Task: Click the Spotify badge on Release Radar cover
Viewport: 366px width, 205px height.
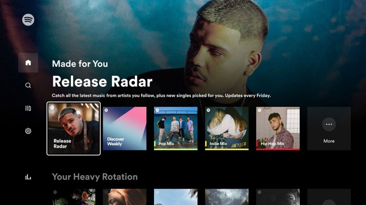Action: click(x=52, y=107)
